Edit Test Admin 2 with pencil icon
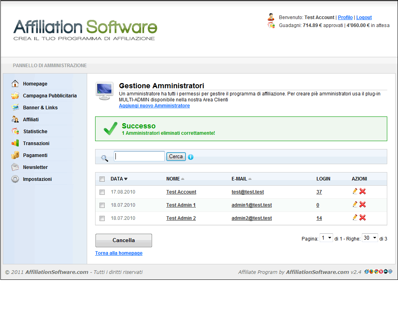 click(x=355, y=217)
